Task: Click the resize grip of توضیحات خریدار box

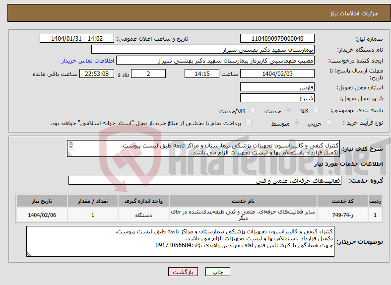Action: click(29, 254)
